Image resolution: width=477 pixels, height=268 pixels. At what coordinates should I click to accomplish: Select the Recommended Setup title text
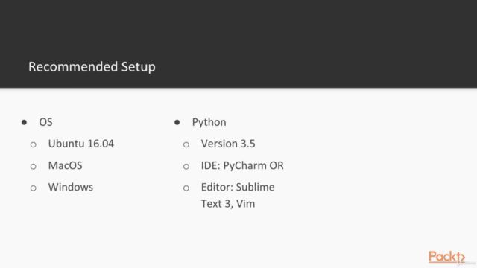pos(92,67)
